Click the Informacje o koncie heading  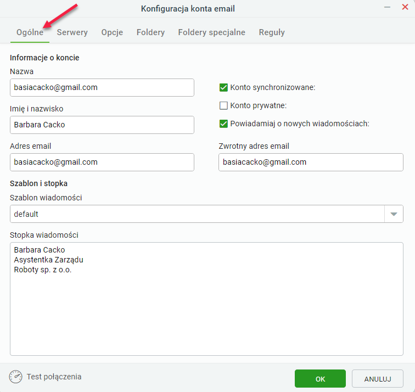[x=44, y=58]
